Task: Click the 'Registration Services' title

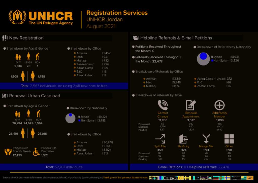Action: pos(117,13)
